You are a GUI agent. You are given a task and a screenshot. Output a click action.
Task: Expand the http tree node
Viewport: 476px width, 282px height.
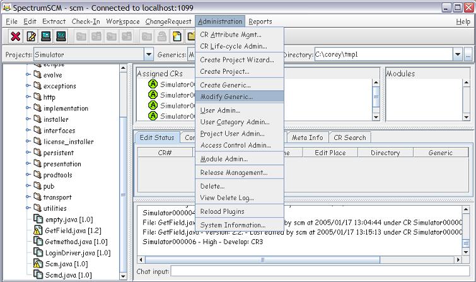point(28,97)
